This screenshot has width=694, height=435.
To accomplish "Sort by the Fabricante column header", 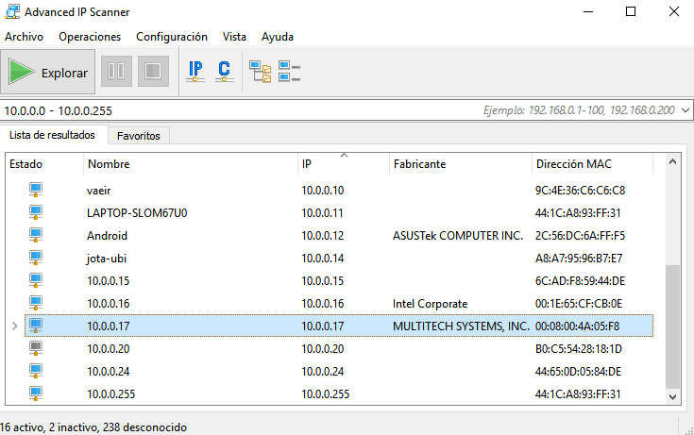I will 461,164.
